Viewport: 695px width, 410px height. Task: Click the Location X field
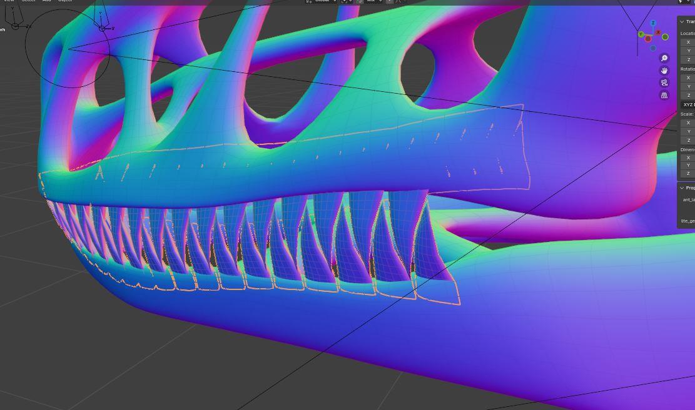tap(688, 42)
